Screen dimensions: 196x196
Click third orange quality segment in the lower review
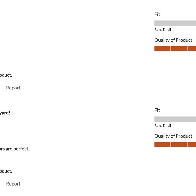point(192,145)
